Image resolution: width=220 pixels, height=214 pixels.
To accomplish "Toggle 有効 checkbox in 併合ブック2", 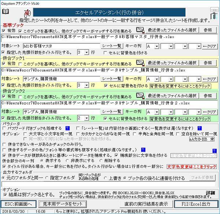I will [x=4, y=96].
